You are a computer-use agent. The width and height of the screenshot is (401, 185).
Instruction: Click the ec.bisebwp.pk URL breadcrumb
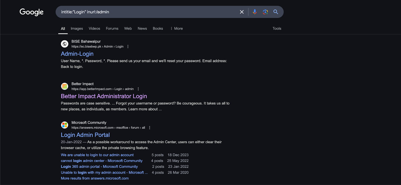(97, 46)
